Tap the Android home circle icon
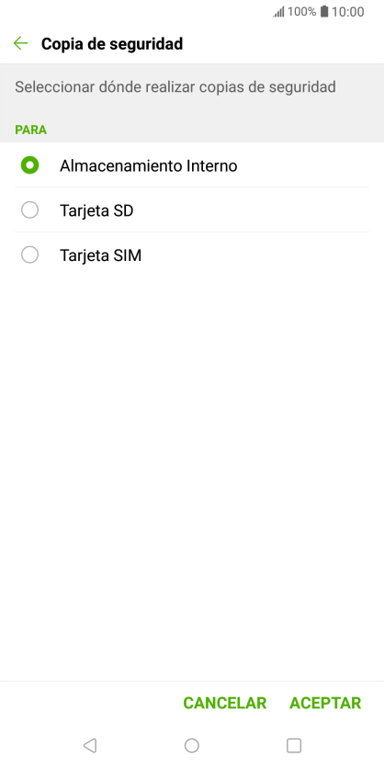 coord(191,745)
